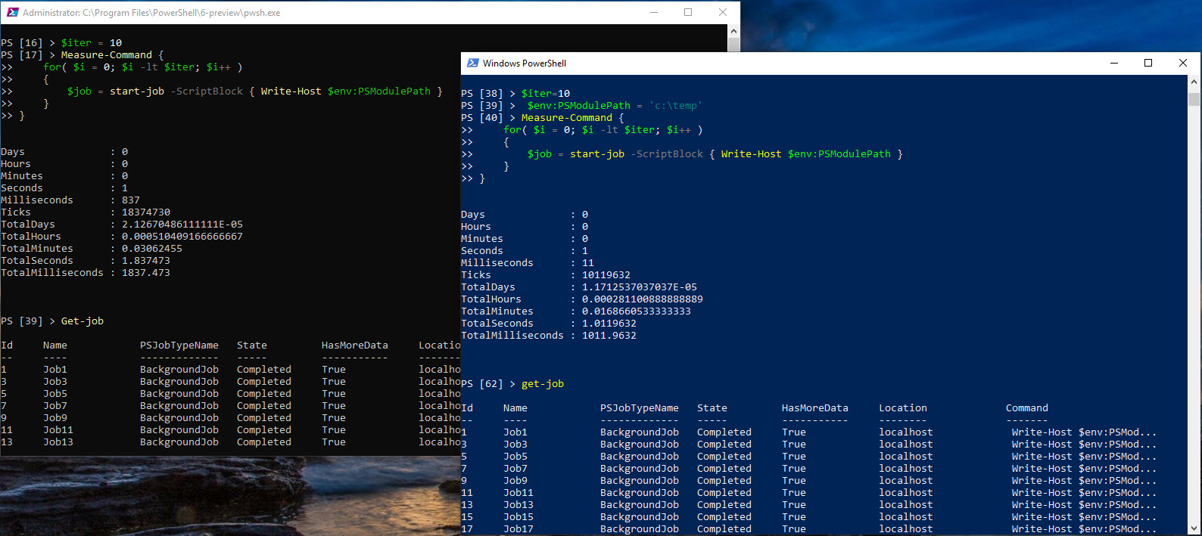This screenshot has width=1202, height=536.
Task: Click scroll-up arrow in Windows PowerShell window
Action: 1194,81
